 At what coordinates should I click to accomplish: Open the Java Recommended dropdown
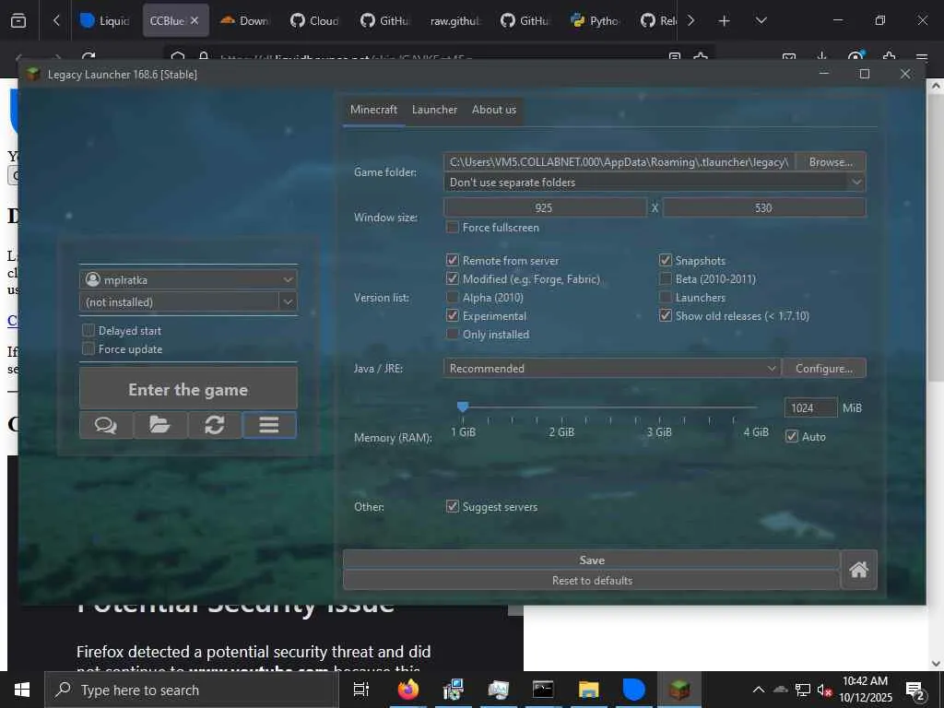[x=612, y=369]
